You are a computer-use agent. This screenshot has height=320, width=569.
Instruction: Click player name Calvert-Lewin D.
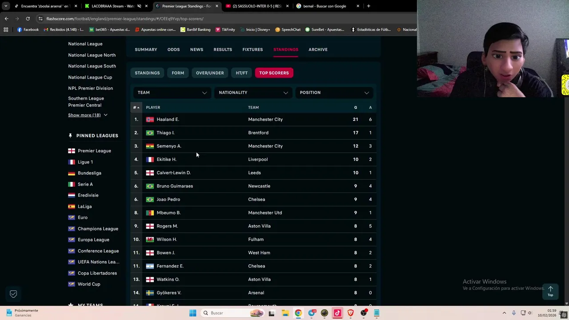coord(173,173)
